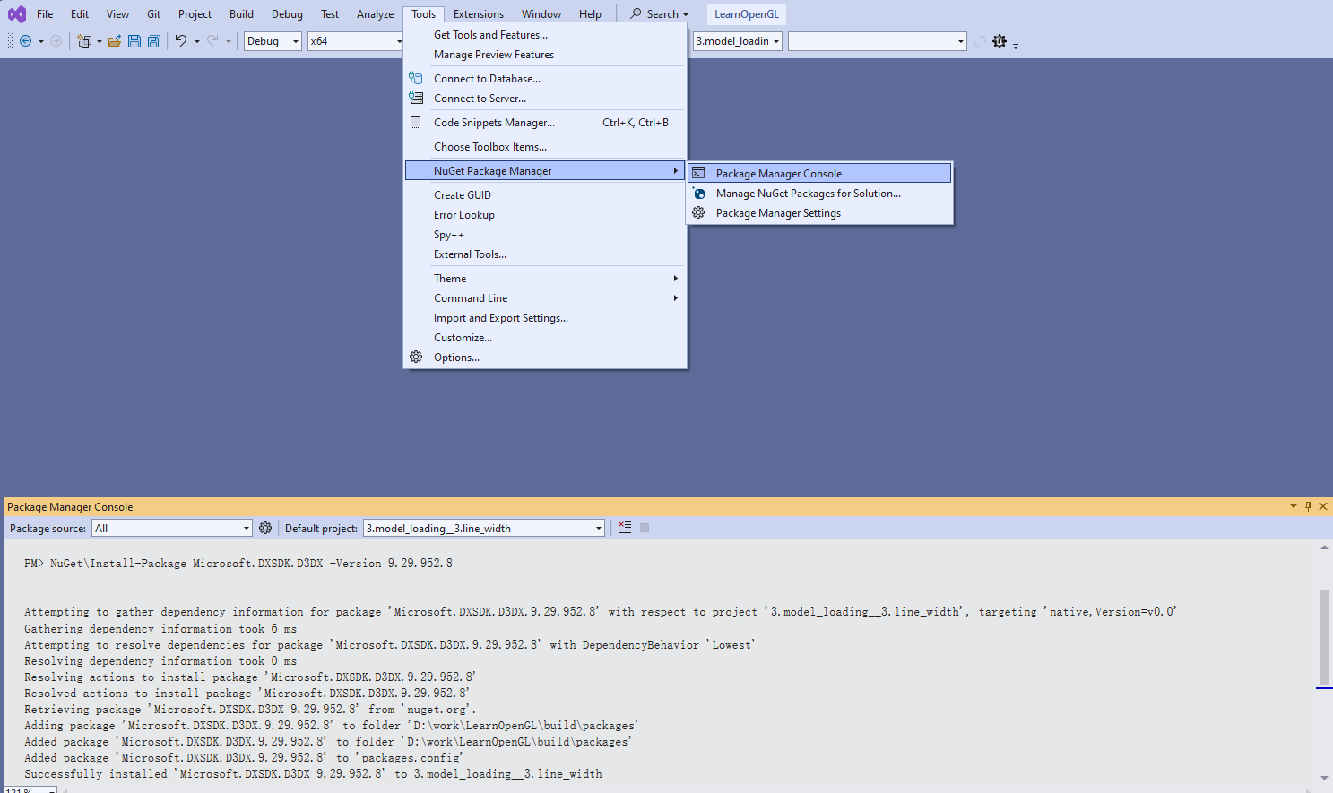Open the Analyze menu

click(375, 13)
